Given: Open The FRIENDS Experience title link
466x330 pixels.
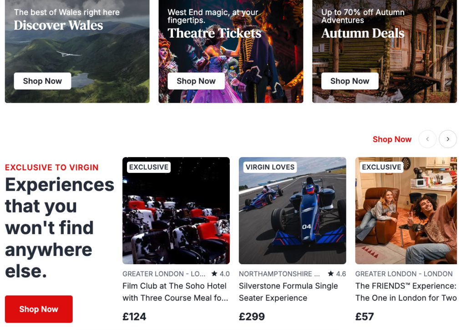Looking at the screenshot, I should (x=406, y=292).
